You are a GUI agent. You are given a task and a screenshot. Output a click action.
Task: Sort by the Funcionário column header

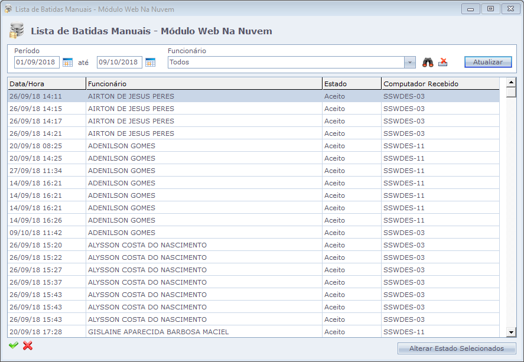(x=204, y=84)
